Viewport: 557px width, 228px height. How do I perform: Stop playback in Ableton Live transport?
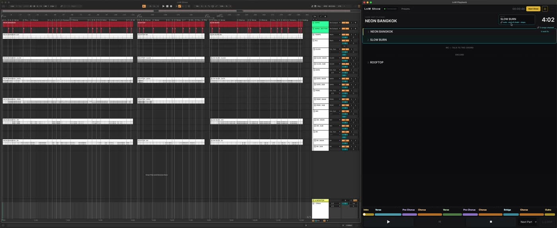click(167, 6)
